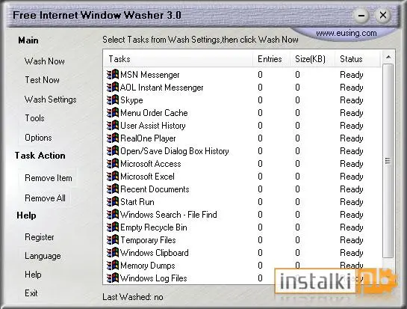Run Test Now from the sidebar
407x309 pixels.
[x=42, y=80]
